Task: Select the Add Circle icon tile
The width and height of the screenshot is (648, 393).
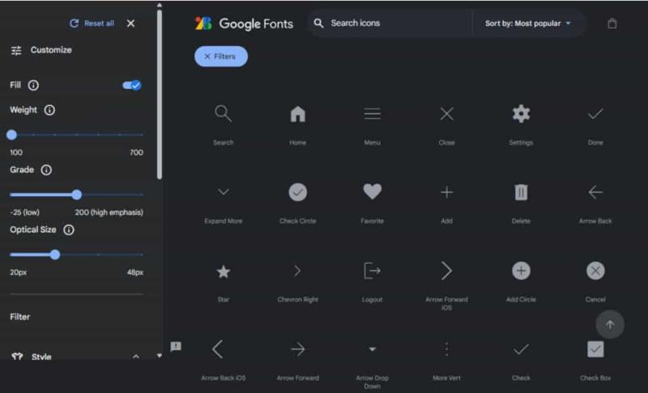Action: point(521,281)
